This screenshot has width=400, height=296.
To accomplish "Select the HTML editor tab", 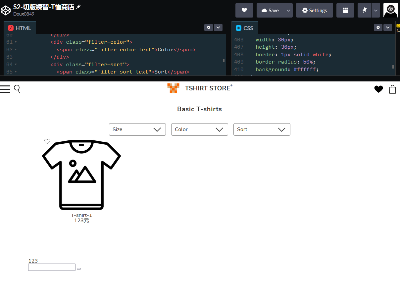I will click(x=20, y=28).
